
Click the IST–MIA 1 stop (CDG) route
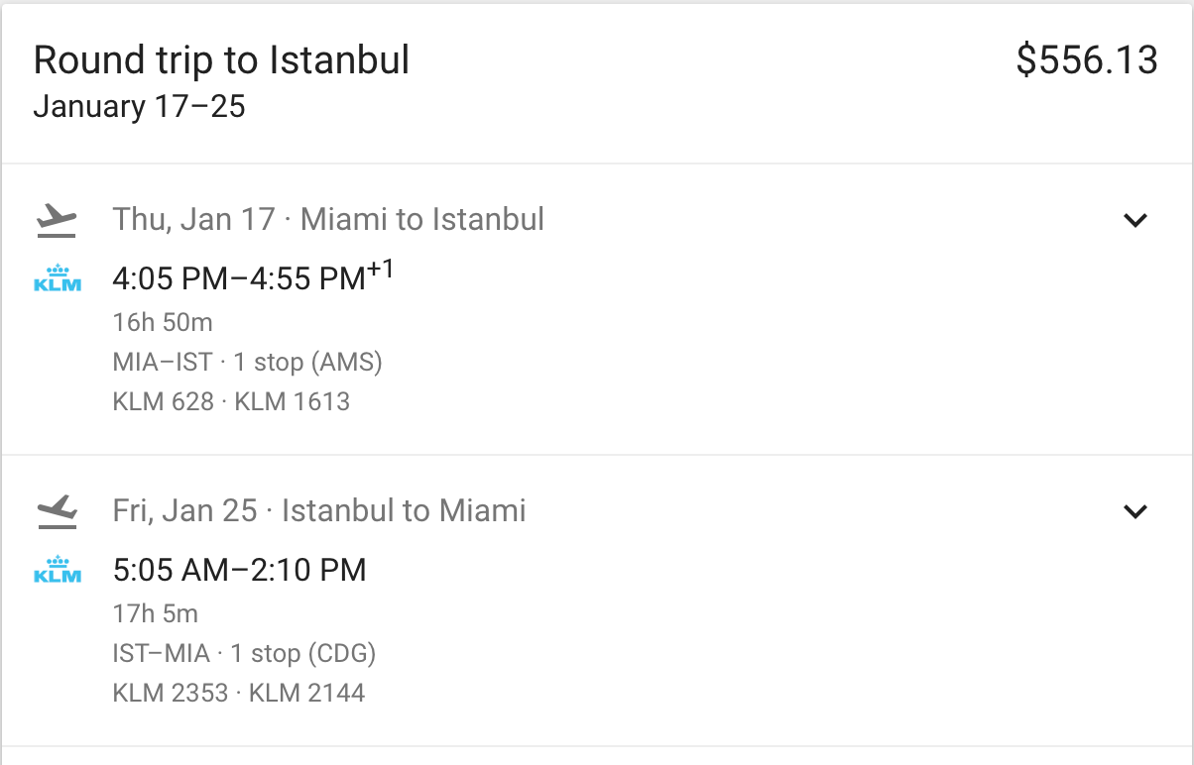(244, 653)
